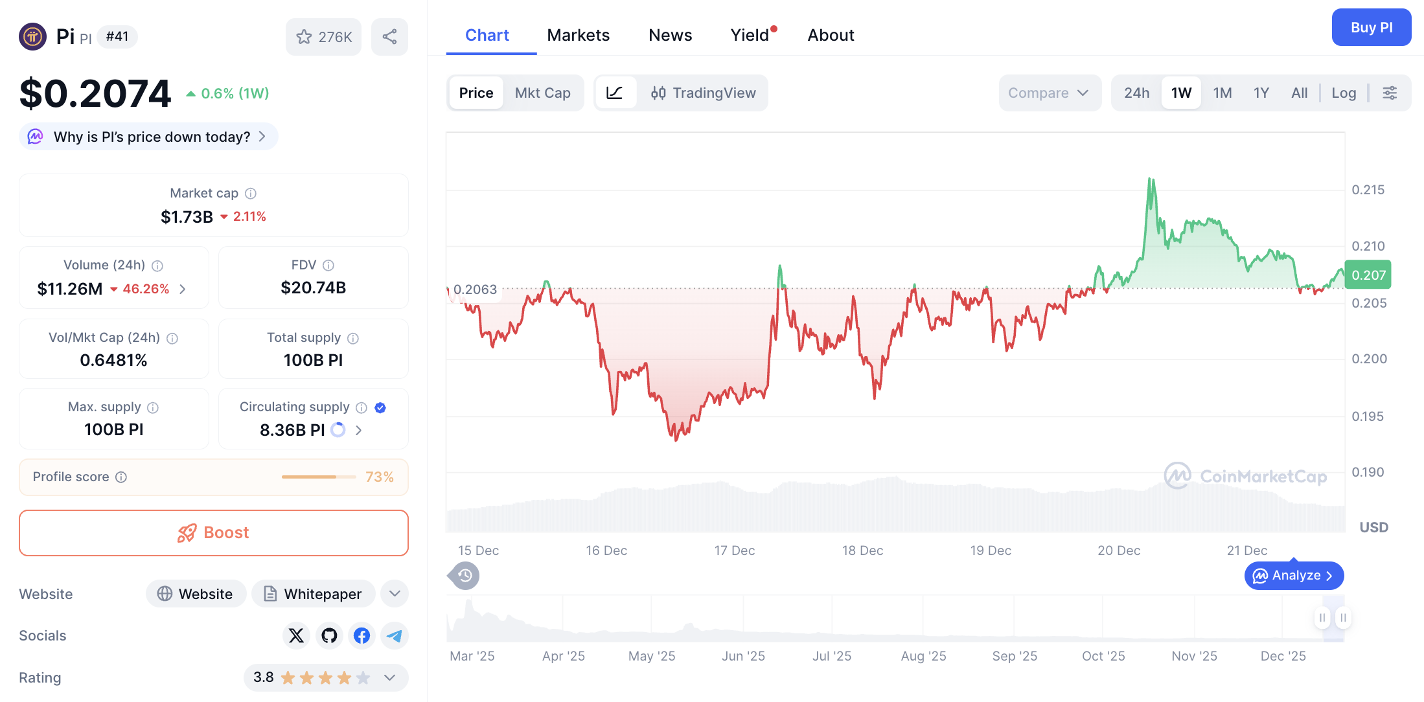Open Pi's X (Twitter) social icon

(296, 636)
